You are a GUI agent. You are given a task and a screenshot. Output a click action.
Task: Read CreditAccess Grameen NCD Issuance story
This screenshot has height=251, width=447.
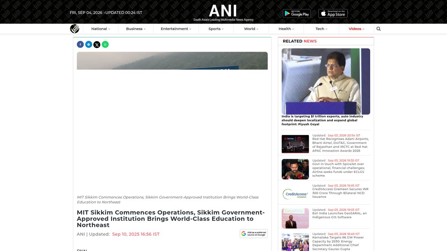[x=340, y=193]
